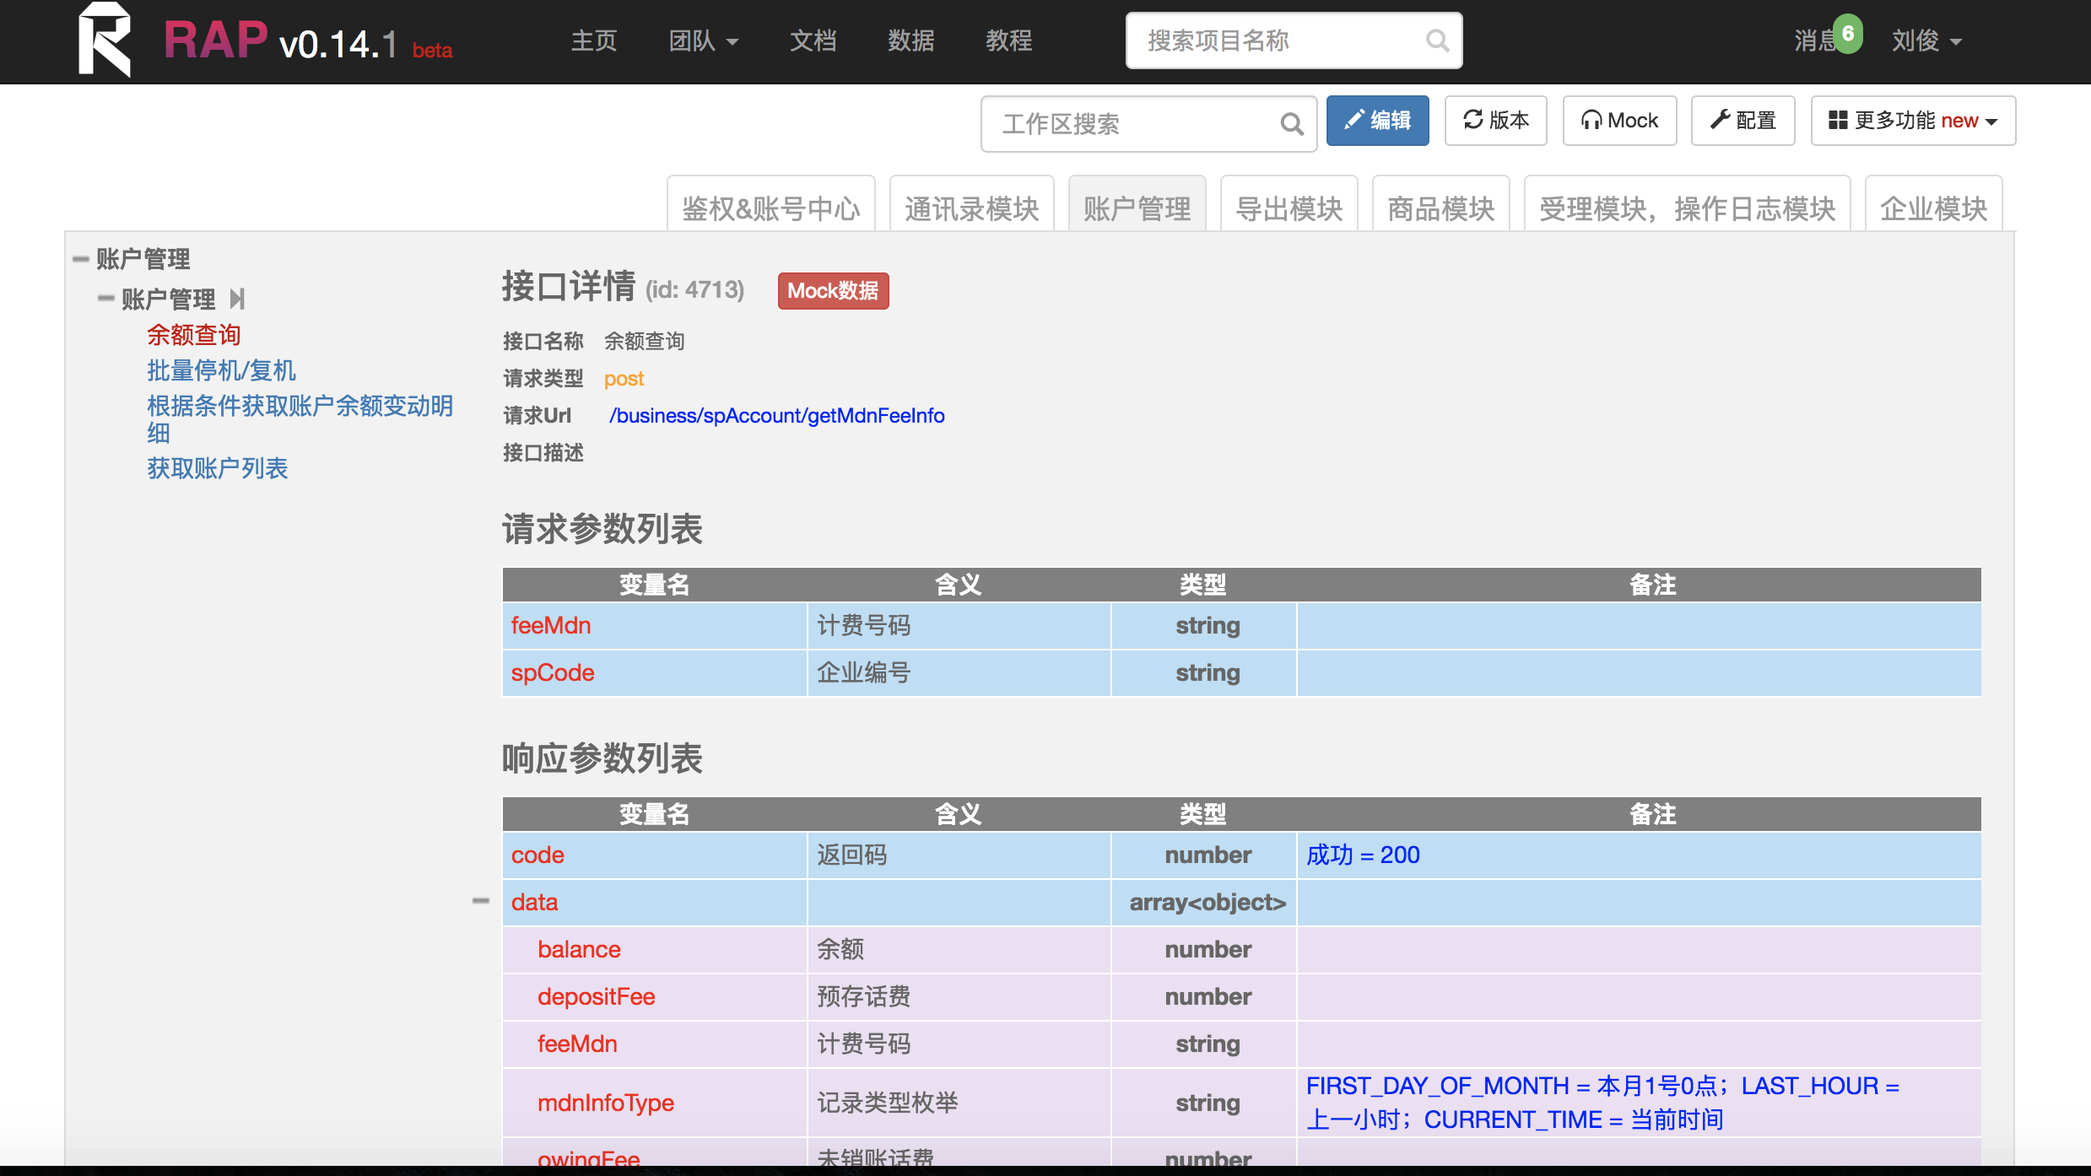Click the 请求参数列表 heading
2091x1176 pixels.
(x=602, y=529)
